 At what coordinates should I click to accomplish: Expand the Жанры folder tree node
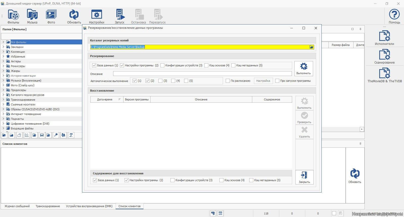pos(3,71)
